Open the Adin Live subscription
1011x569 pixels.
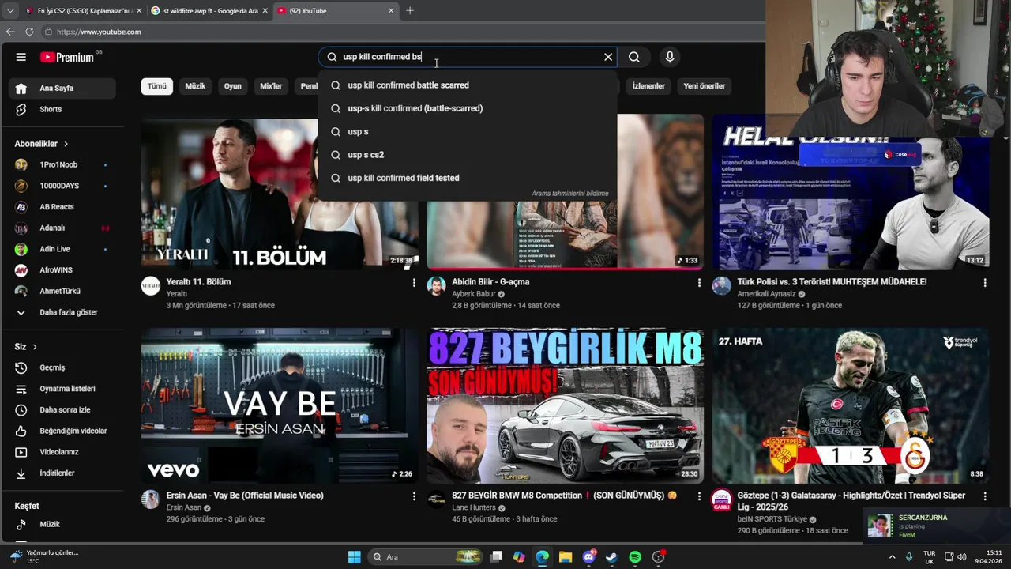63,249
